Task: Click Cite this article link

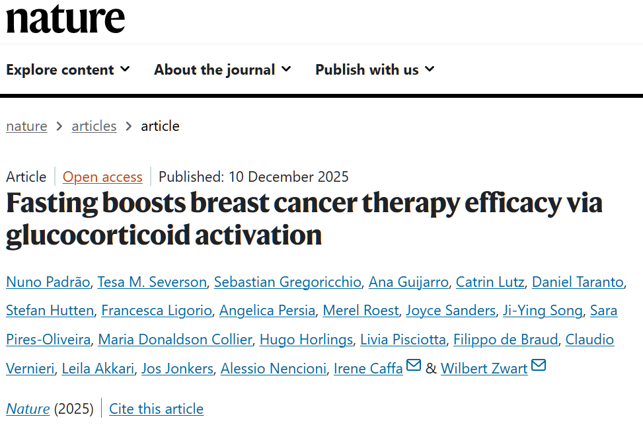Action: tap(156, 409)
